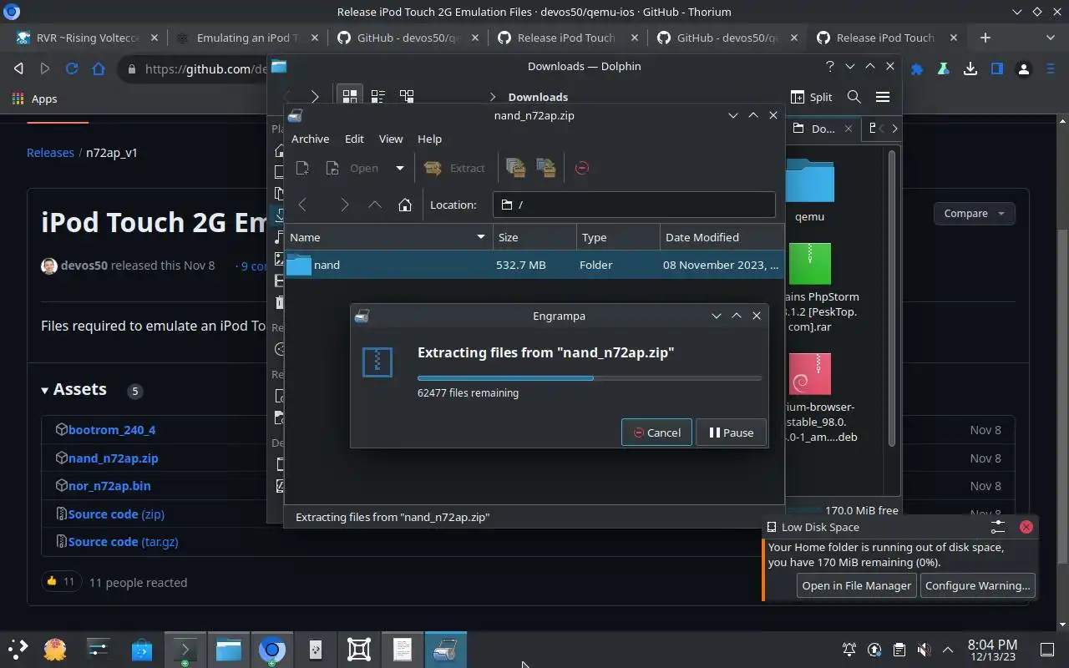Click Dolphin's vertical scrollbar

tap(892, 296)
